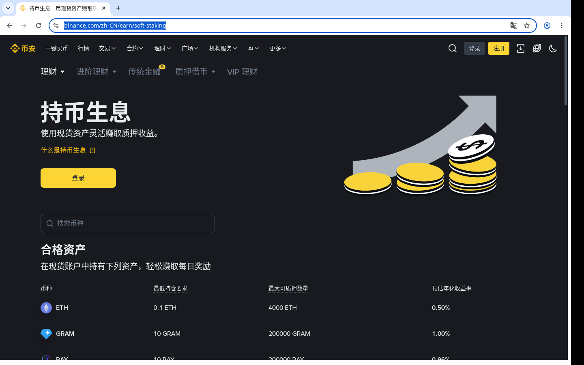Expand the 进阶理财 sub-navigation tab

[97, 72]
